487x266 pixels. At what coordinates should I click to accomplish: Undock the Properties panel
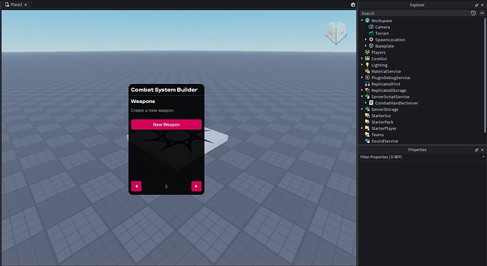[x=476, y=150]
